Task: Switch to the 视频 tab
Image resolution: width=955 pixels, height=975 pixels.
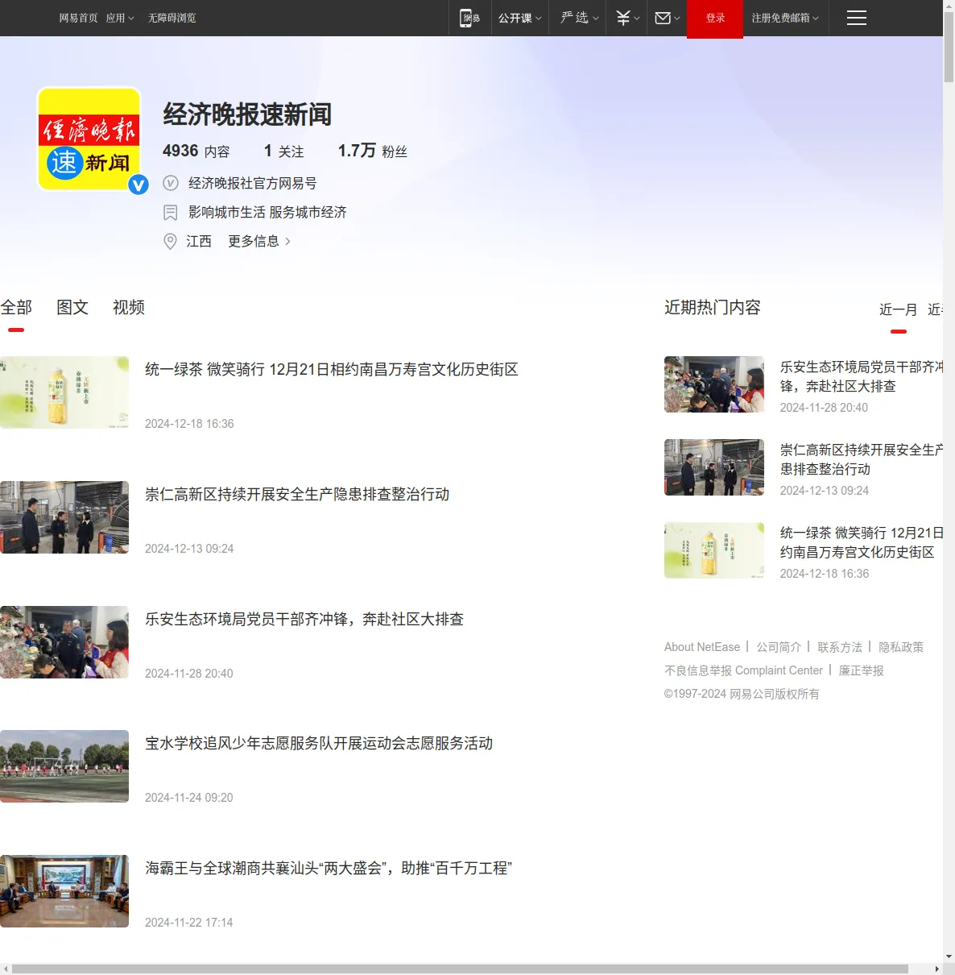Action: [129, 307]
